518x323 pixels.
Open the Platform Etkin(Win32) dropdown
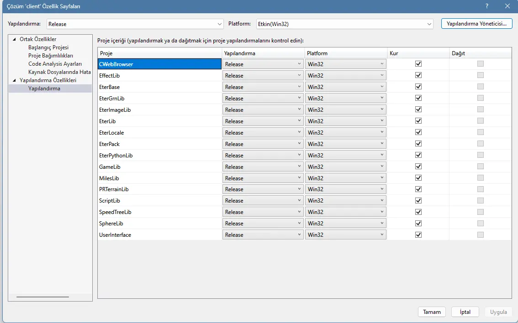click(343, 24)
